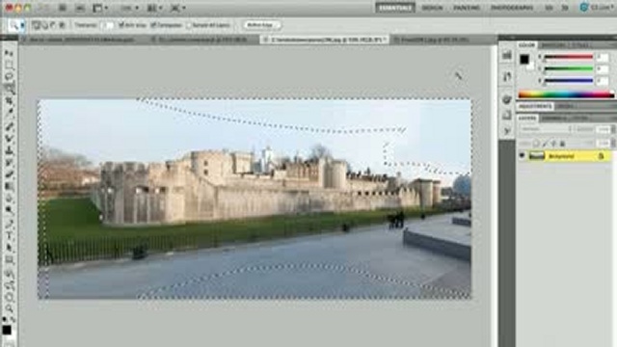
Task: Select the Brush tool
Action: 9,138
